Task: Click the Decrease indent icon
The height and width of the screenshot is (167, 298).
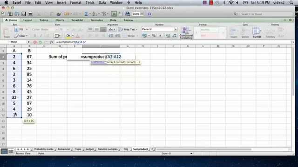Action: pyautogui.click(x=111, y=36)
